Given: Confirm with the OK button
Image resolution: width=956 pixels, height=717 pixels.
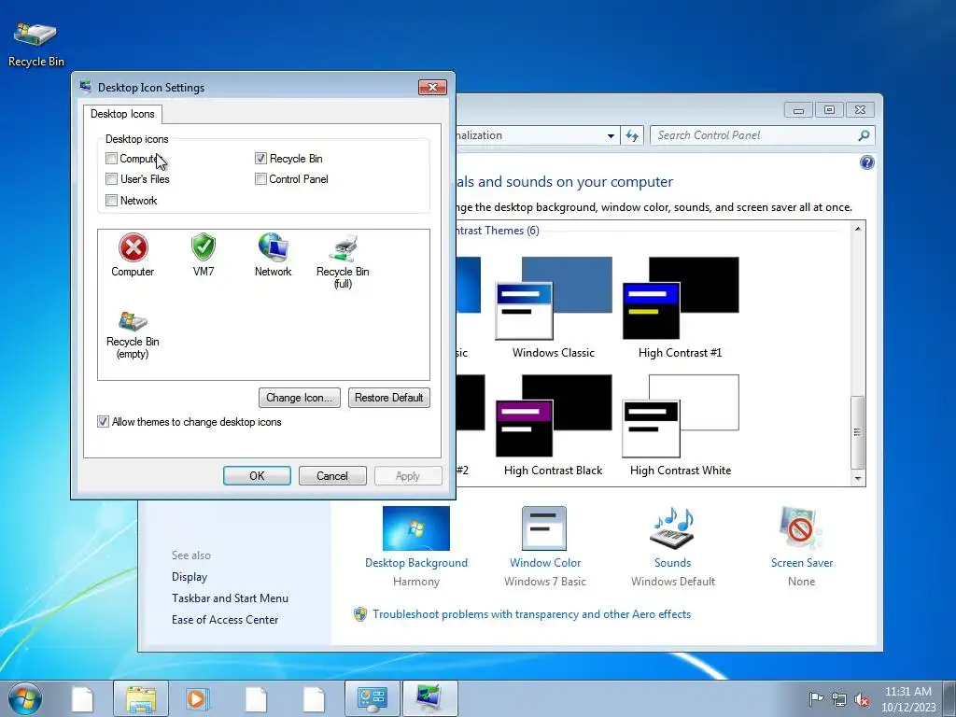Looking at the screenshot, I should [257, 476].
